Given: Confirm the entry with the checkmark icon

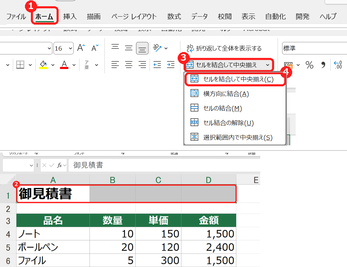Looking at the screenshot, I should coord(52,165).
